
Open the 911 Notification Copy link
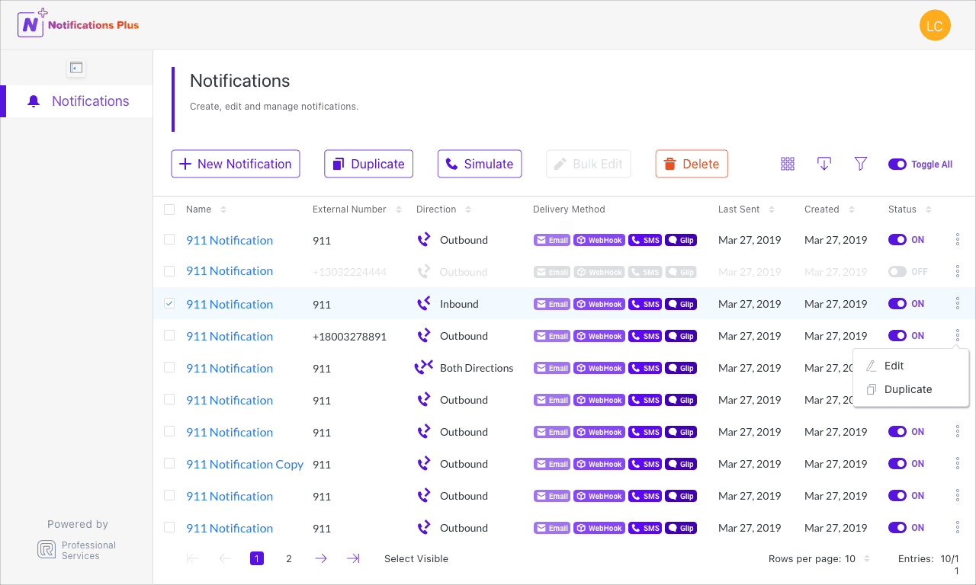245,464
